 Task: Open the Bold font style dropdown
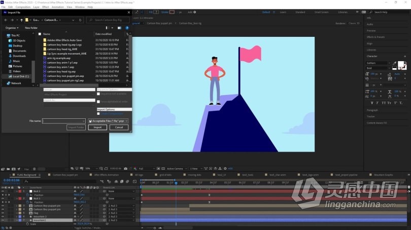pyautogui.click(x=378, y=68)
